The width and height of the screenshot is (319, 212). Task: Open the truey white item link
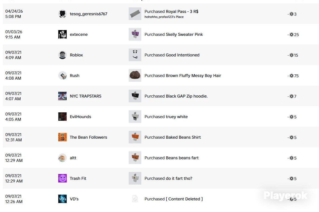click(x=177, y=117)
